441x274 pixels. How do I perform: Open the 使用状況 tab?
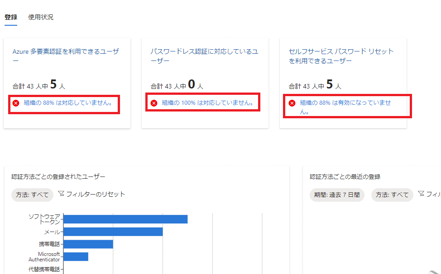tap(41, 17)
